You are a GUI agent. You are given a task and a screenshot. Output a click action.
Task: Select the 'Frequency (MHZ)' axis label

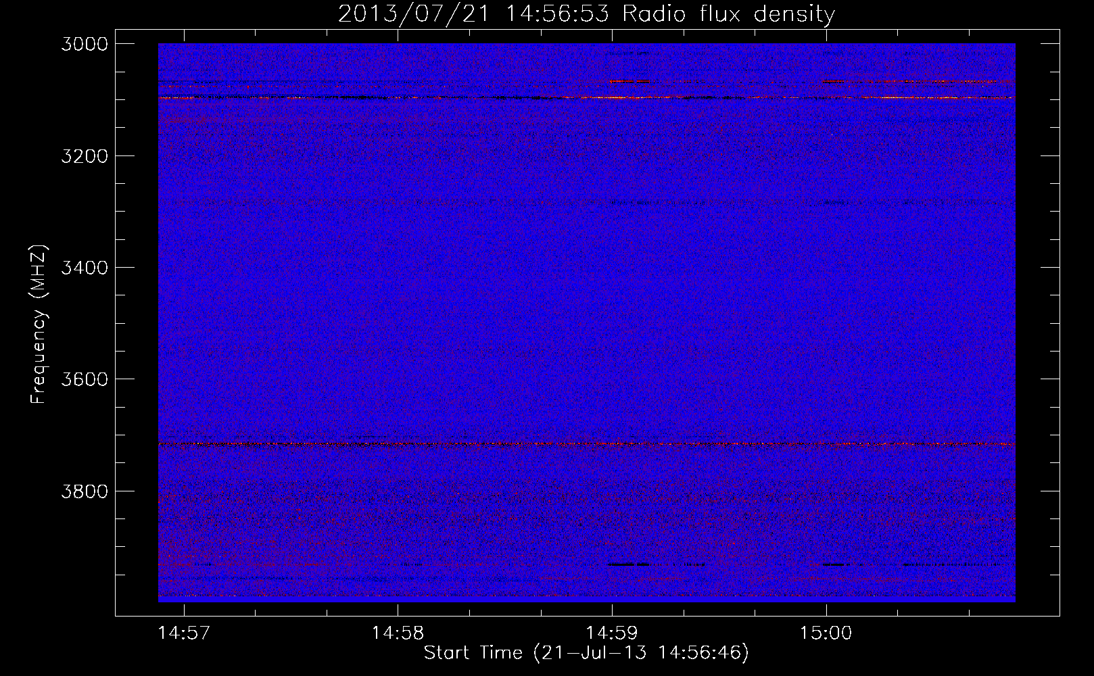click(x=39, y=324)
